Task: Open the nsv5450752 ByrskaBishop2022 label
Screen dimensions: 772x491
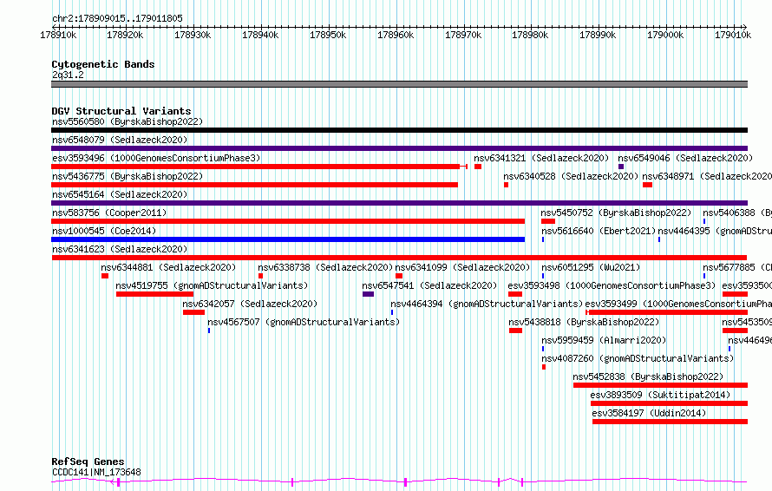Action: pyautogui.click(x=616, y=213)
